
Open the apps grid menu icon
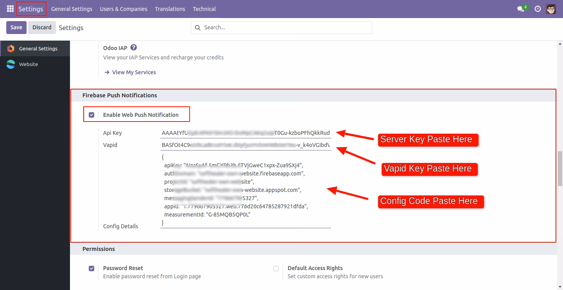pyautogui.click(x=10, y=9)
